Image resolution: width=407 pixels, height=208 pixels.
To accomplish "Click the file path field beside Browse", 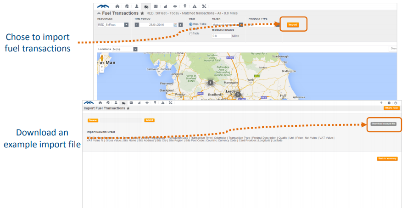I will point(122,120).
